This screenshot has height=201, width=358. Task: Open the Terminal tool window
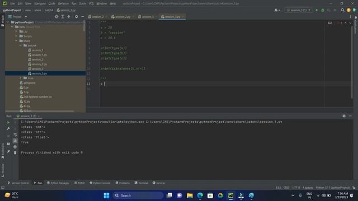coord(141,183)
